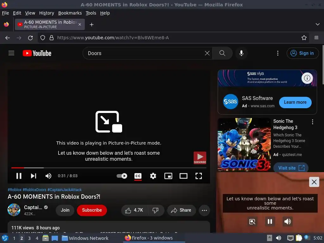
Task: Switch to theater mode
Action: 184,176
